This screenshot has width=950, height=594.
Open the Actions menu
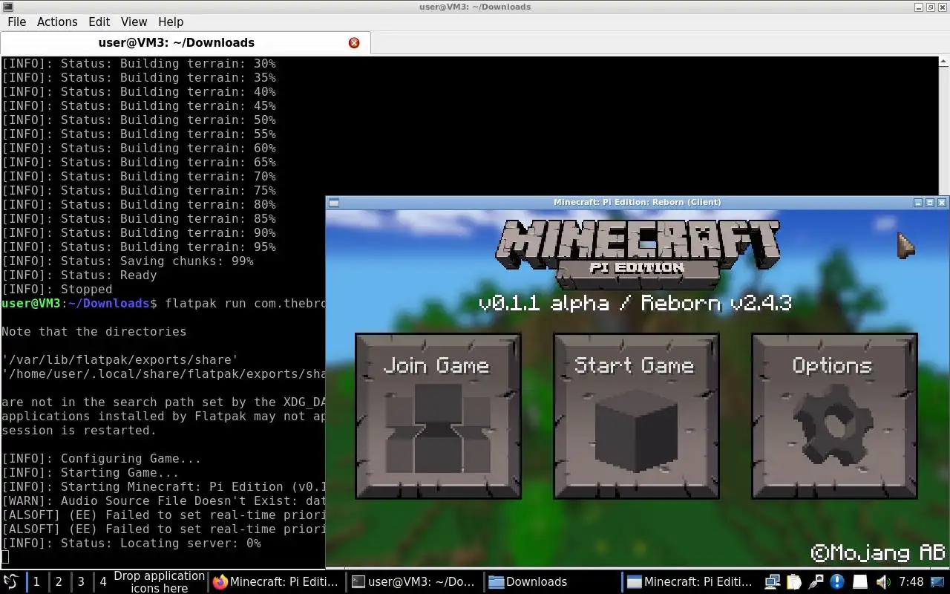57,22
